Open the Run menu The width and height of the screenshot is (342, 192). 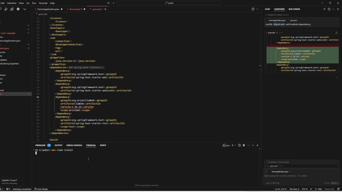point(34,3)
